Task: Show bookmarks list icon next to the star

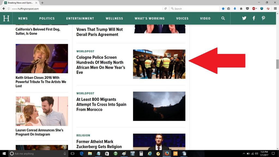Action: [x=229, y=8]
